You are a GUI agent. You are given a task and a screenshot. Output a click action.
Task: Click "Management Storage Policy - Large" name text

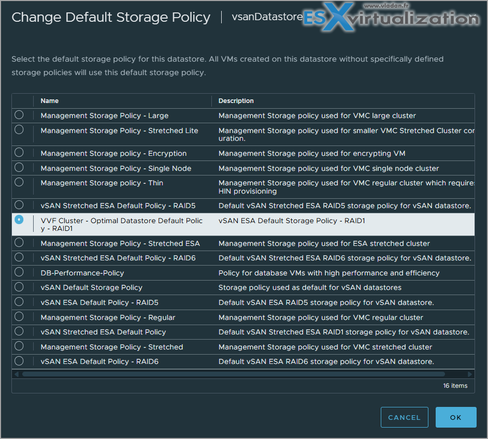point(105,115)
